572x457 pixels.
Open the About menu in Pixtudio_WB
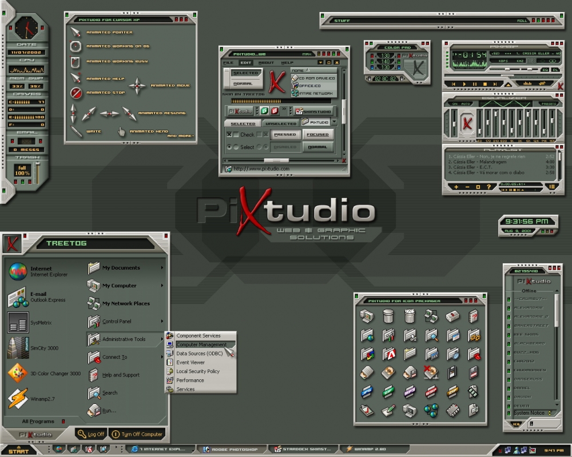266,63
